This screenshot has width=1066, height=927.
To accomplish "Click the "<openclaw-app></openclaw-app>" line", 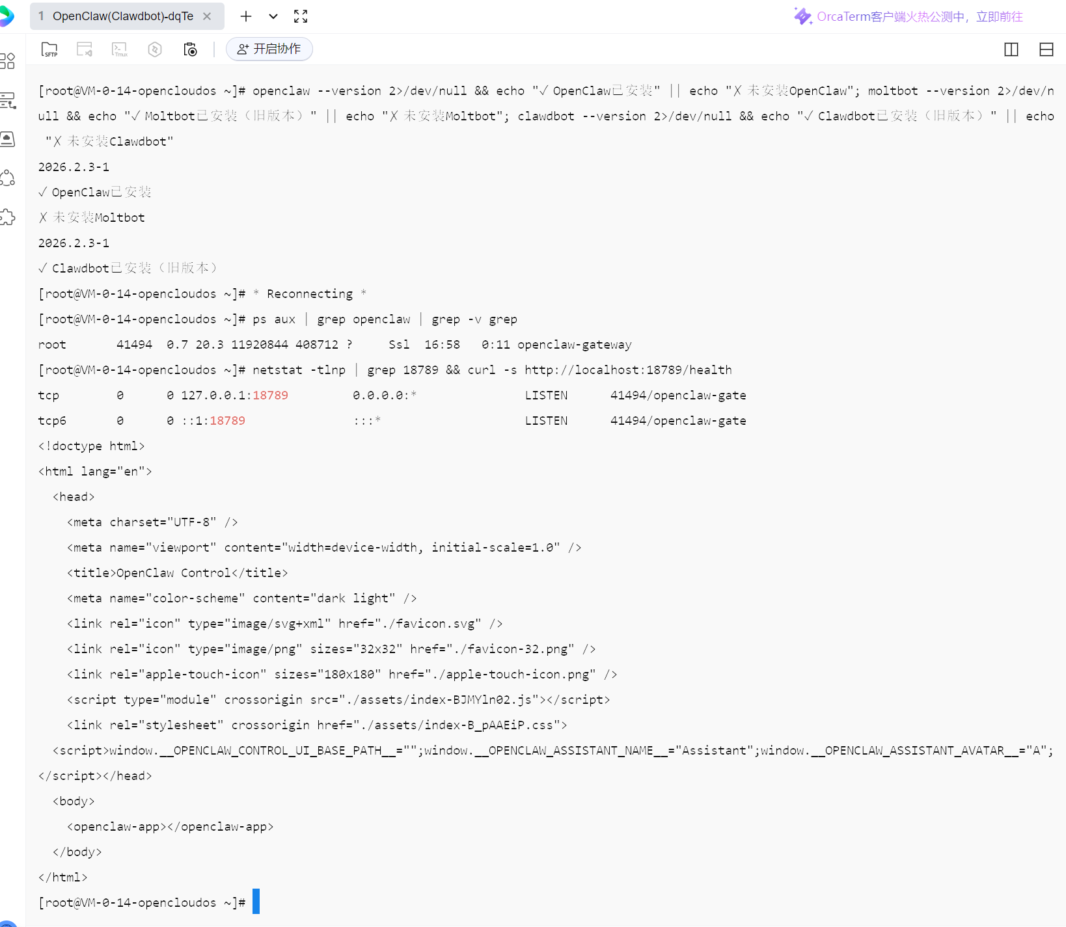I will tap(171, 827).
